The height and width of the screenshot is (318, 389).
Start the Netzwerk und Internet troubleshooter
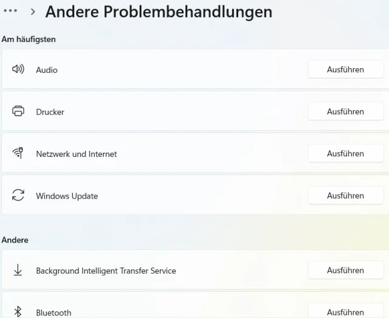point(345,153)
